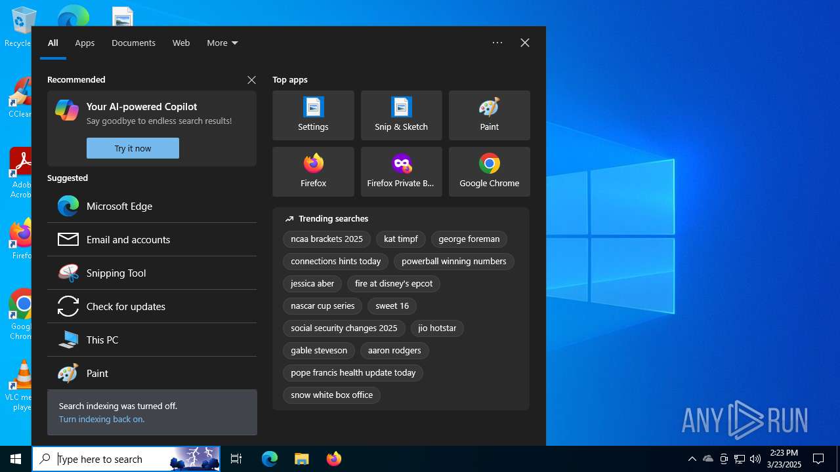Viewport: 840px width, 472px height.
Task: Open Firefox Private Browsing tile
Action: [401, 172]
